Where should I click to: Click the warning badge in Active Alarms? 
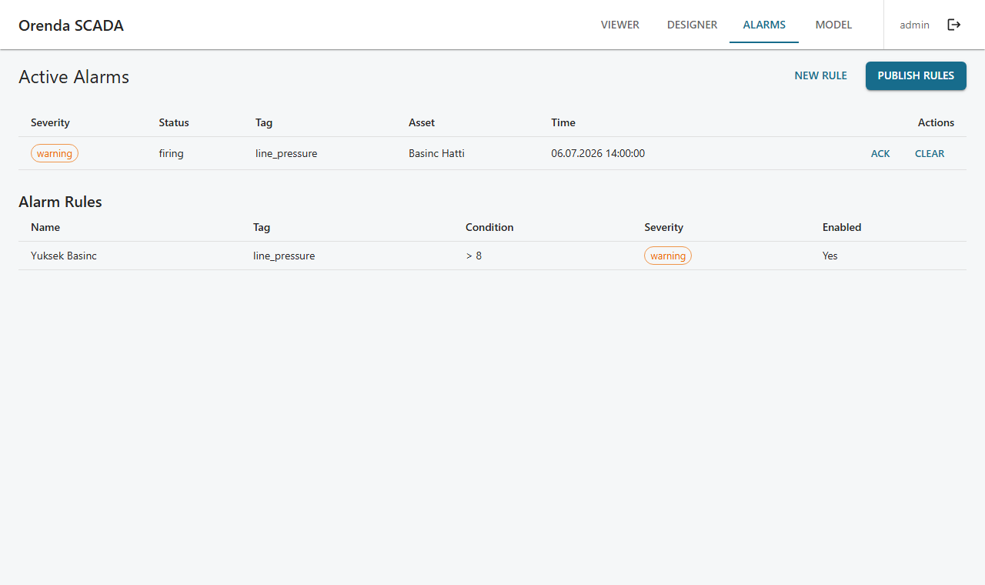click(x=55, y=153)
